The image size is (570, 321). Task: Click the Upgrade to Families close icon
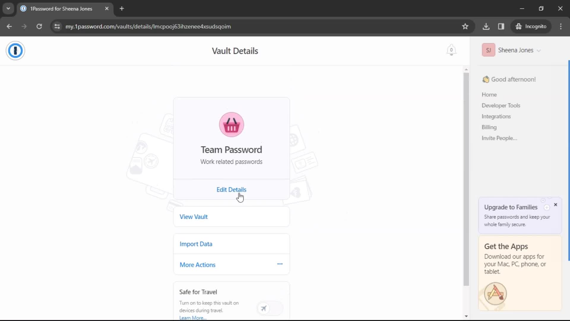(x=556, y=204)
